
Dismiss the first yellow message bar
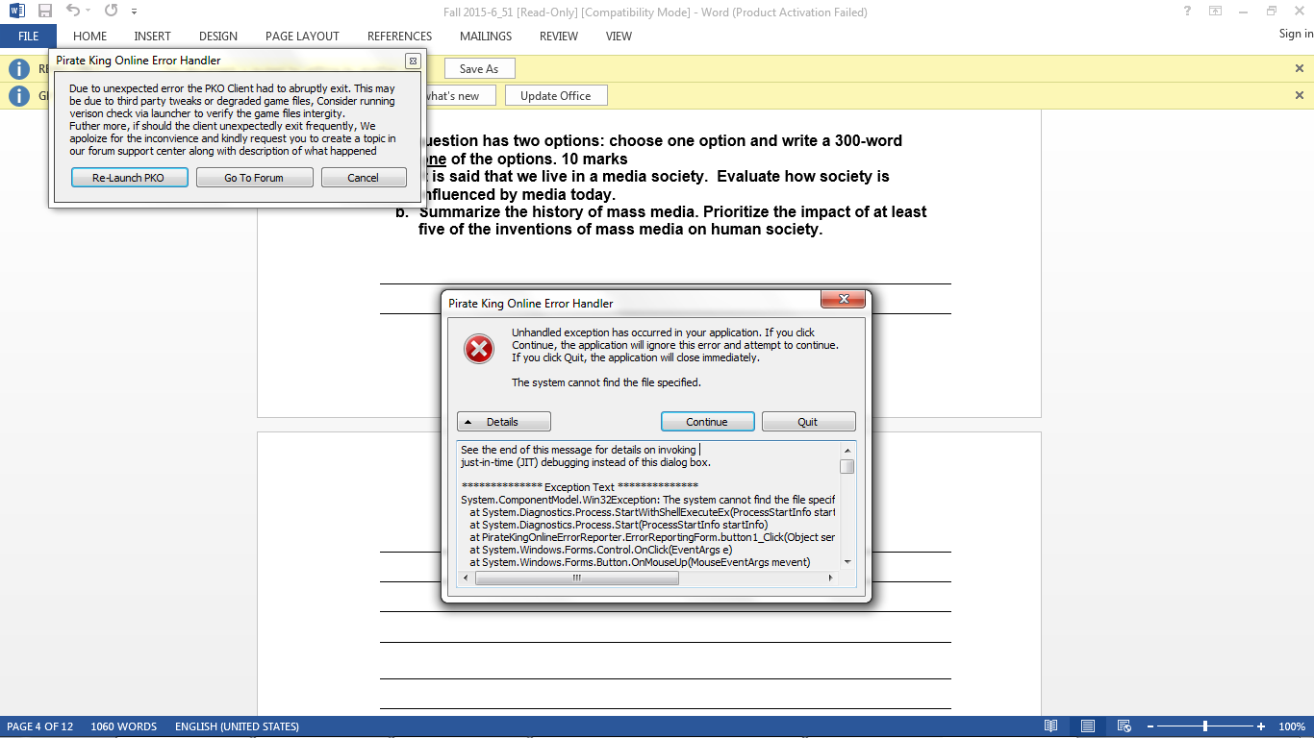[1300, 68]
